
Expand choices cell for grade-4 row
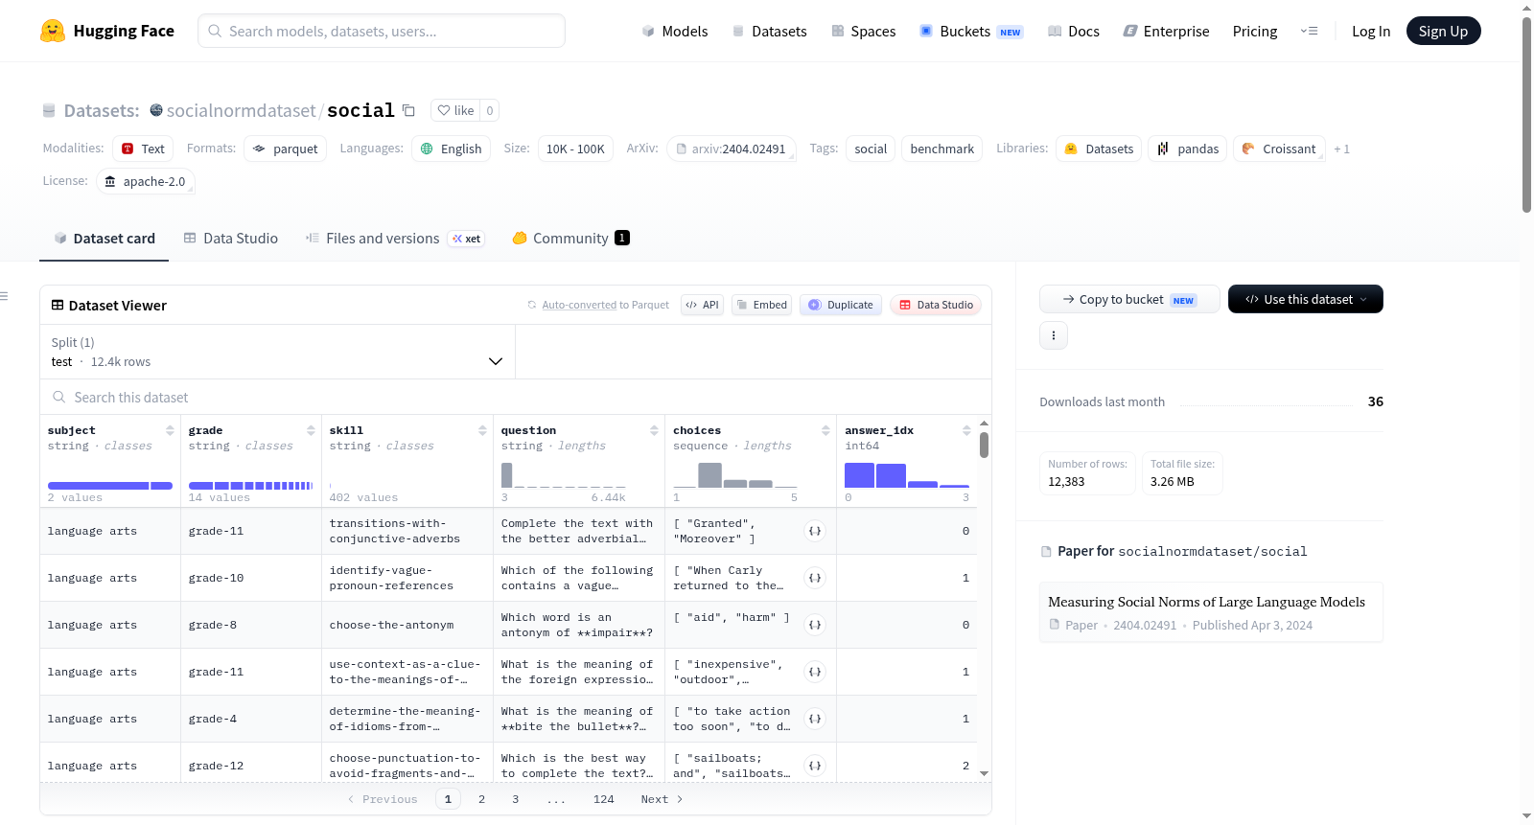coord(815,719)
